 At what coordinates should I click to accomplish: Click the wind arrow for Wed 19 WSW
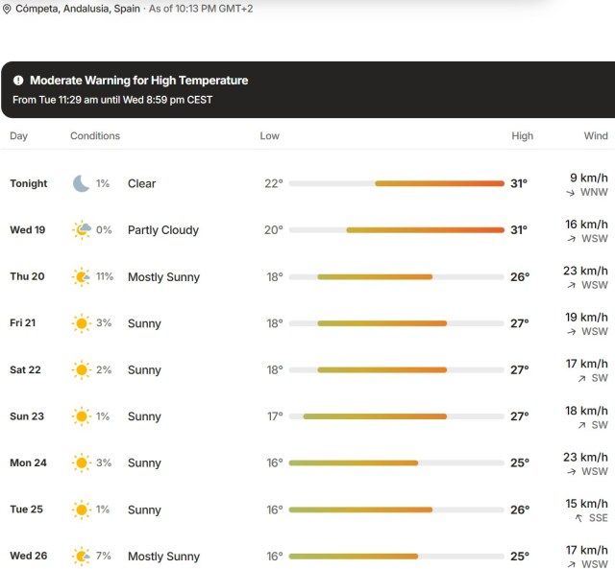572,239
